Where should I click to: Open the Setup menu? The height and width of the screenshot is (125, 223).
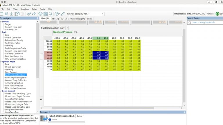34,9
